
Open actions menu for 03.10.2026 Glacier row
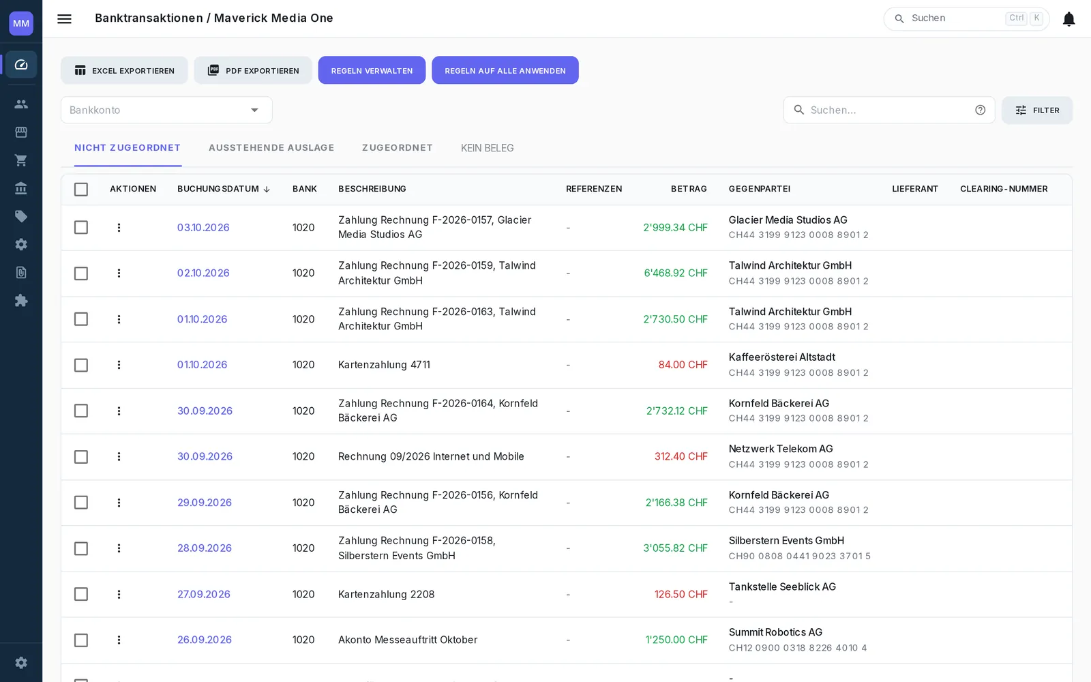pos(119,227)
